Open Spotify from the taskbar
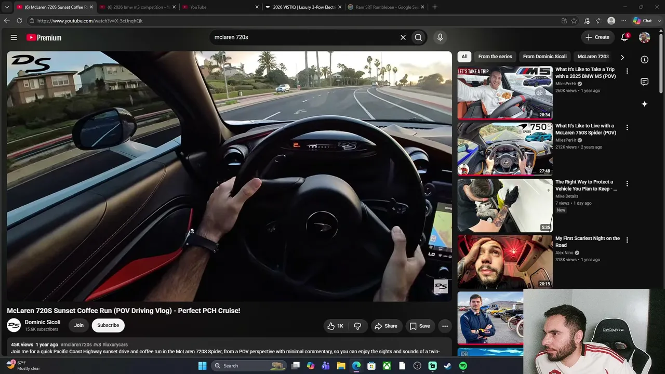 [463, 366]
